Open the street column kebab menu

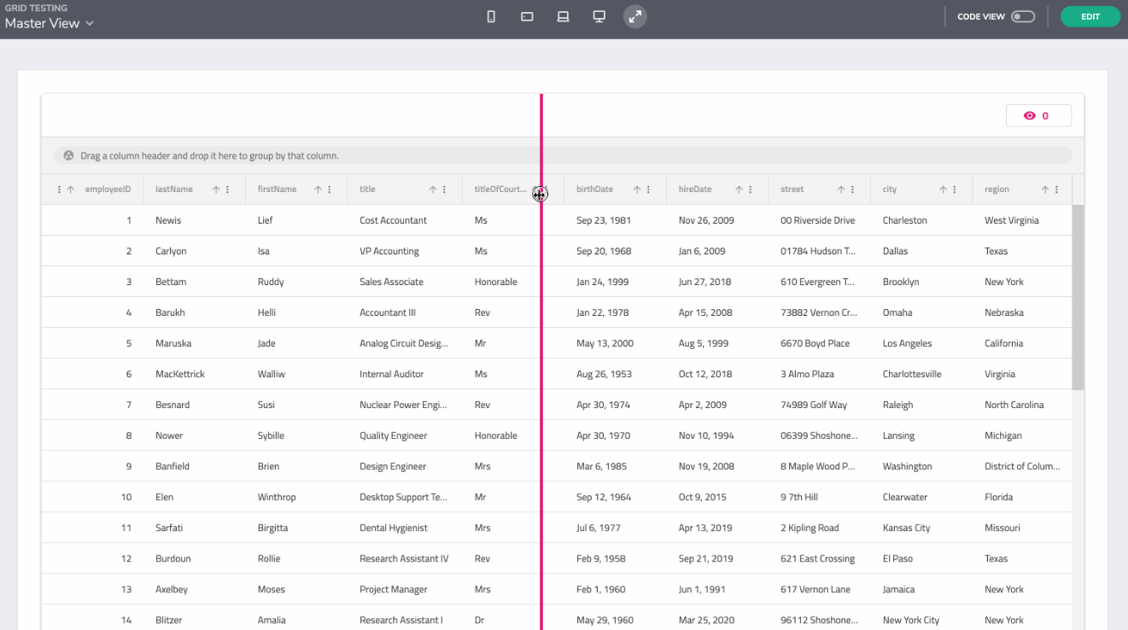coord(853,189)
